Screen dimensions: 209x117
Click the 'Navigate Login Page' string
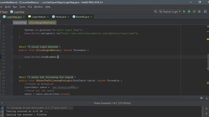click(66, 30)
